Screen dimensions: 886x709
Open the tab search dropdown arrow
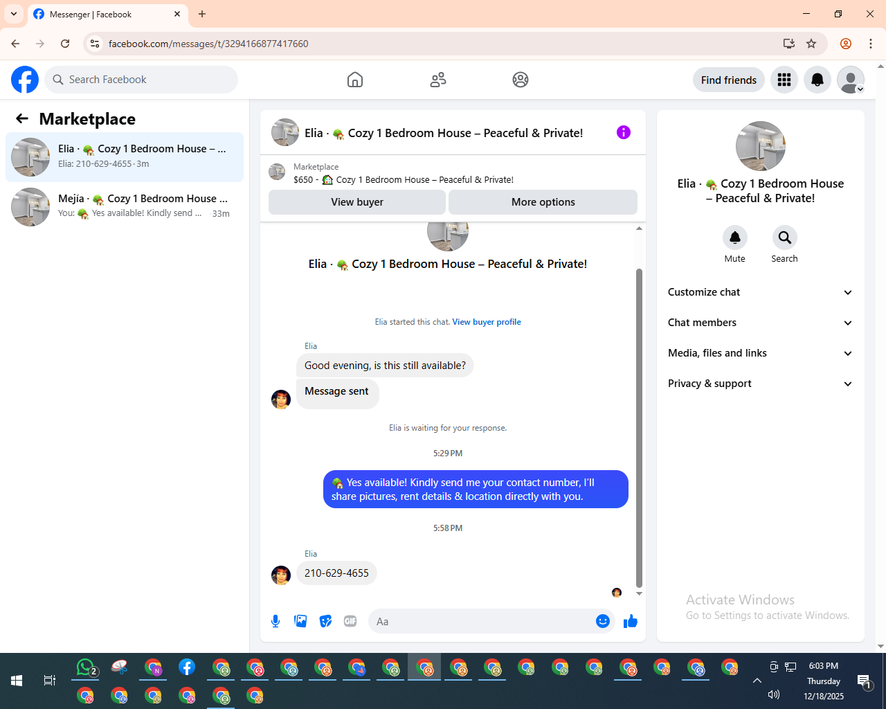pyautogui.click(x=14, y=14)
